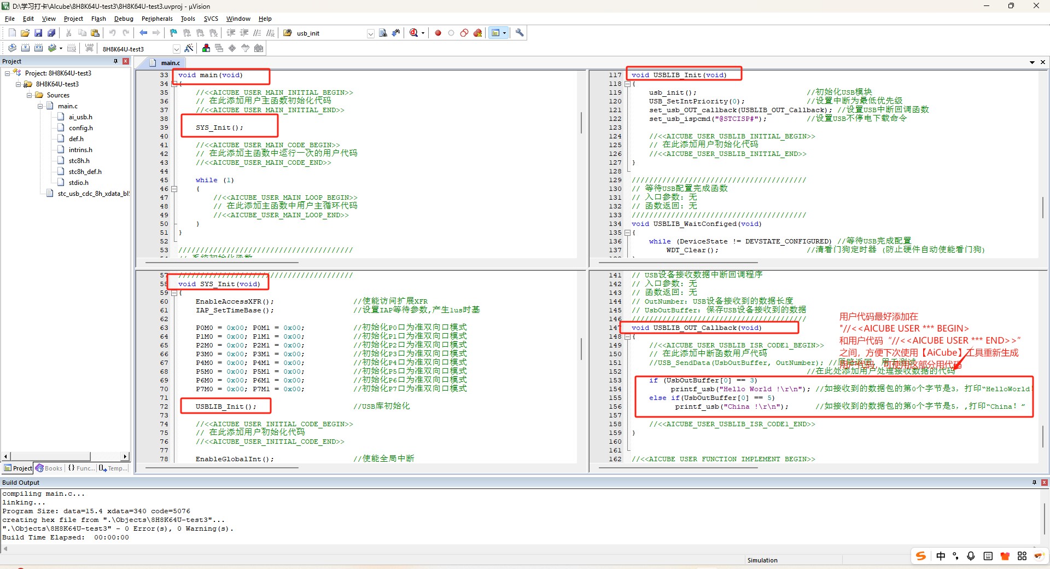Switch to the Books tab at panel bottom
Screen dimensions: 1050x569
(x=49, y=468)
